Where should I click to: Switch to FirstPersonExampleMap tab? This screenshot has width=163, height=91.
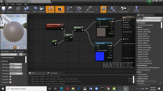(15, 2)
